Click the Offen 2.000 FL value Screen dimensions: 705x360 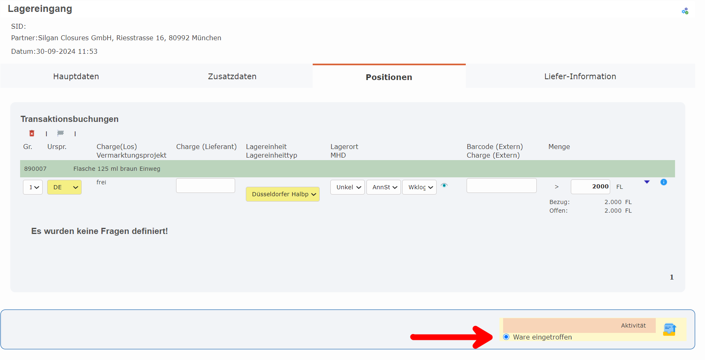click(618, 211)
